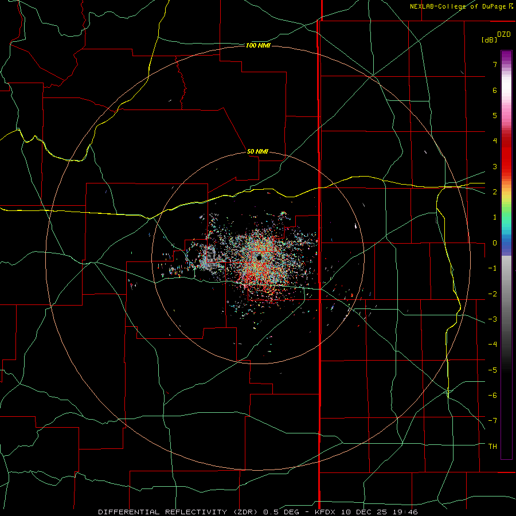Click the -7 value on the color scale
This screenshot has height=516, width=516.
coord(492,421)
